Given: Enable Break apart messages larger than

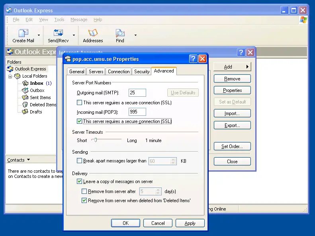Looking at the screenshot, I should (79, 161).
